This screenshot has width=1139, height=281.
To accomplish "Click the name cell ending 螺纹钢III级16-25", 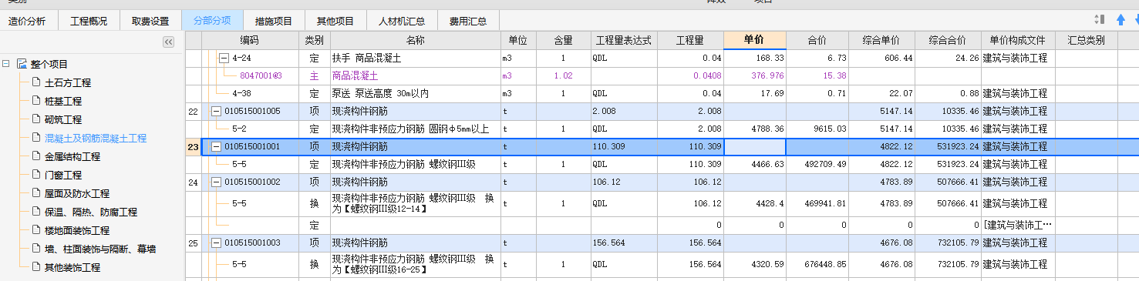I will pos(416,264).
